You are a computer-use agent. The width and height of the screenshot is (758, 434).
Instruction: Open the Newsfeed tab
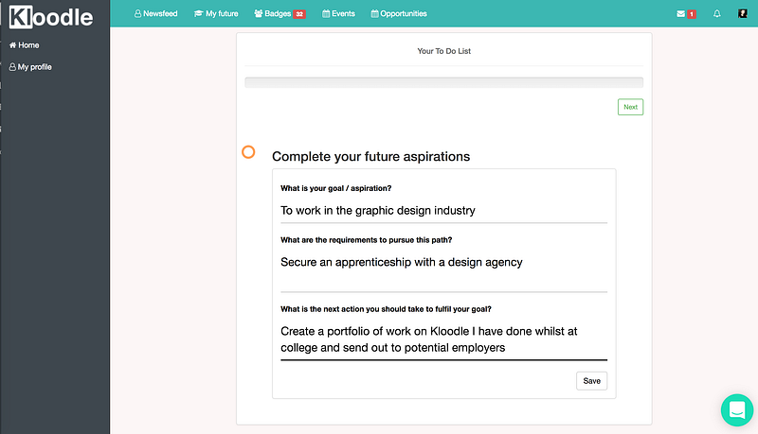click(156, 14)
